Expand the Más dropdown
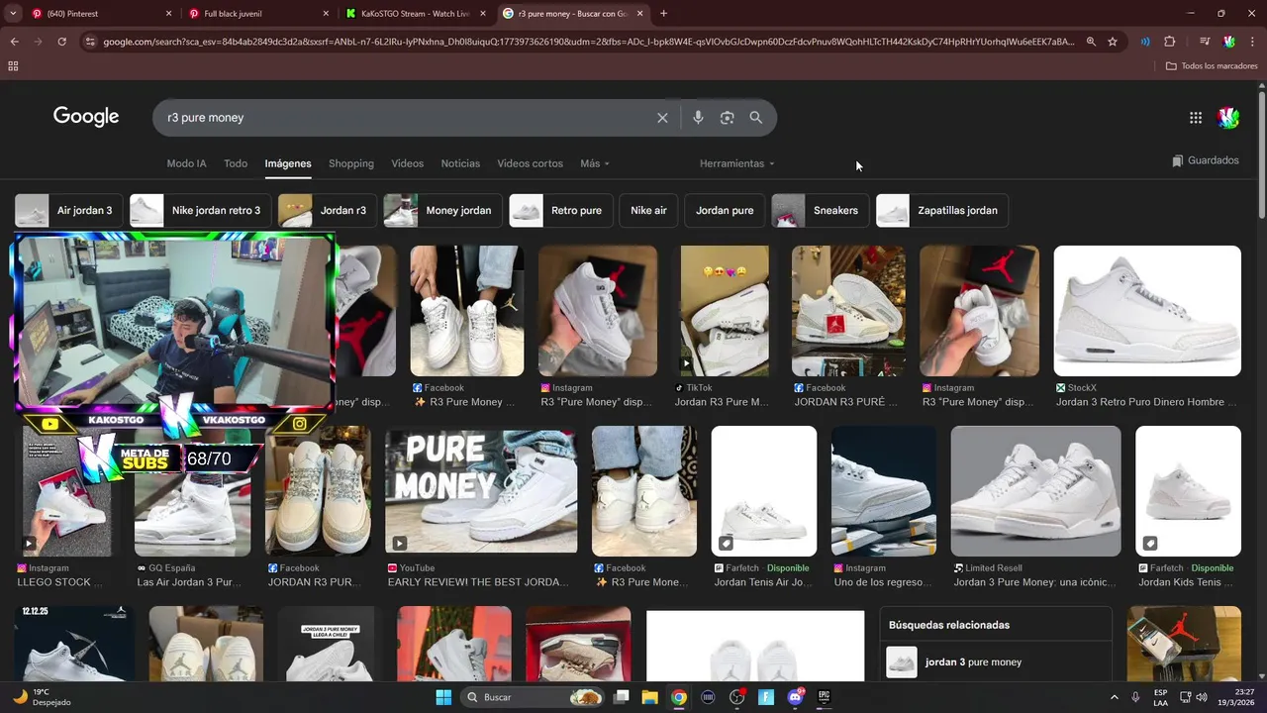Screen dimensions: 1267x713 coord(595,163)
